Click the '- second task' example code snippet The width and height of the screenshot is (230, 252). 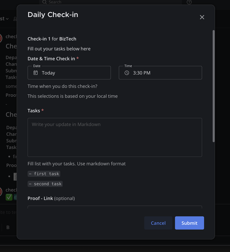(x=45, y=184)
